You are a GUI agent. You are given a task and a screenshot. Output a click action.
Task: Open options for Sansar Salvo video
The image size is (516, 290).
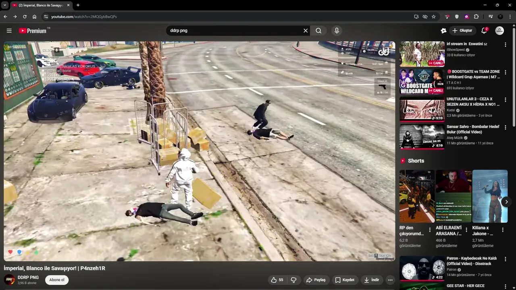[x=505, y=127]
